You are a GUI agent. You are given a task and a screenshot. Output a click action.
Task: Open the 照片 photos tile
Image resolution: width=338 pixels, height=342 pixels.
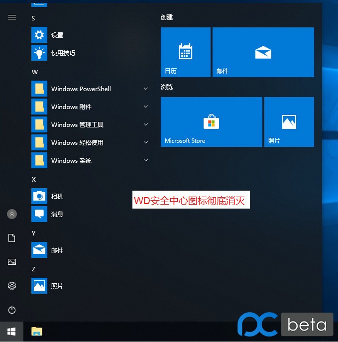click(x=289, y=122)
